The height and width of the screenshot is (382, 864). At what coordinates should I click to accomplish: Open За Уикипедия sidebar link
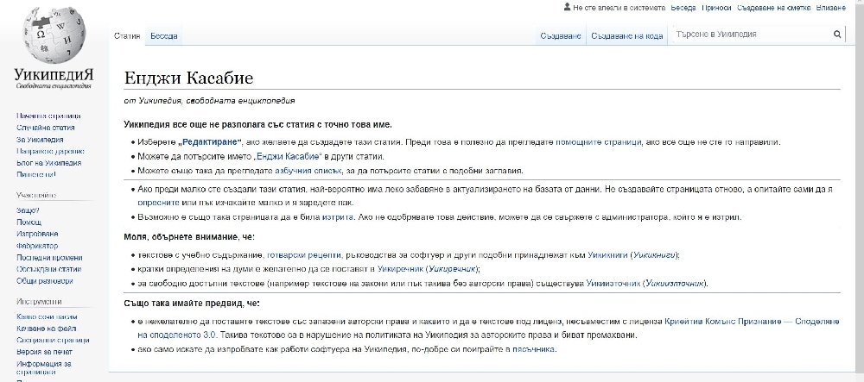(40, 140)
